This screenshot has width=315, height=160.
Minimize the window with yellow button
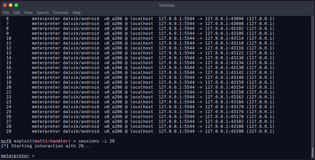[11, 5]
